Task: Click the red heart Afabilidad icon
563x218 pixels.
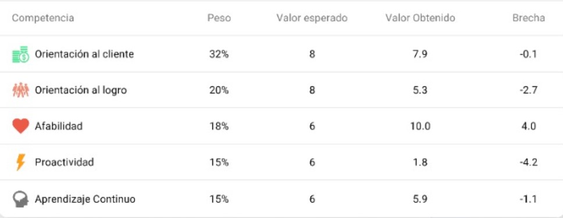Action: click(x=20, y=126)
